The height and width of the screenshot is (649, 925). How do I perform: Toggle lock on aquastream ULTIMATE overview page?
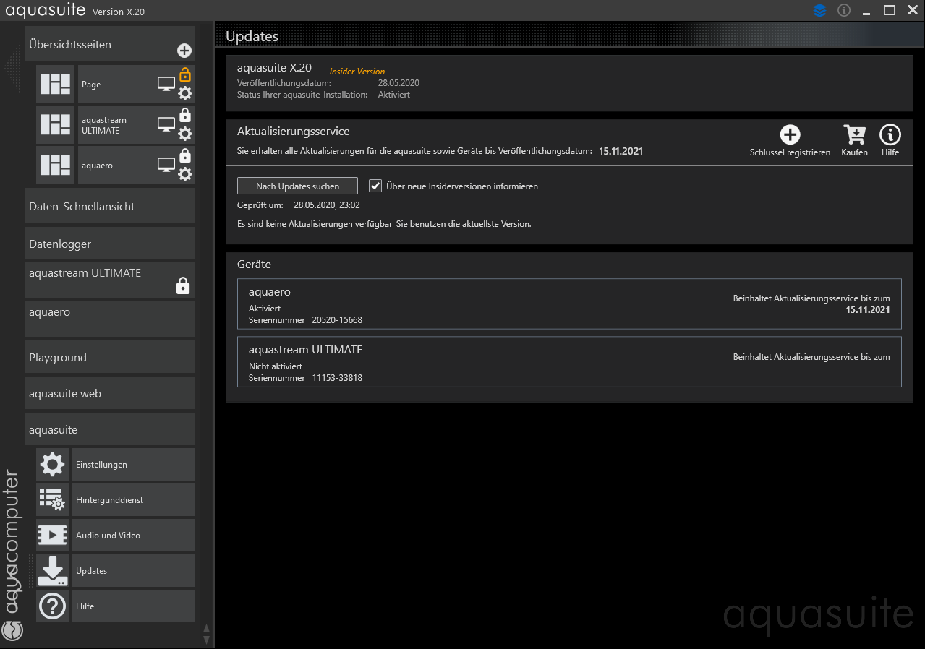[185, 115]
